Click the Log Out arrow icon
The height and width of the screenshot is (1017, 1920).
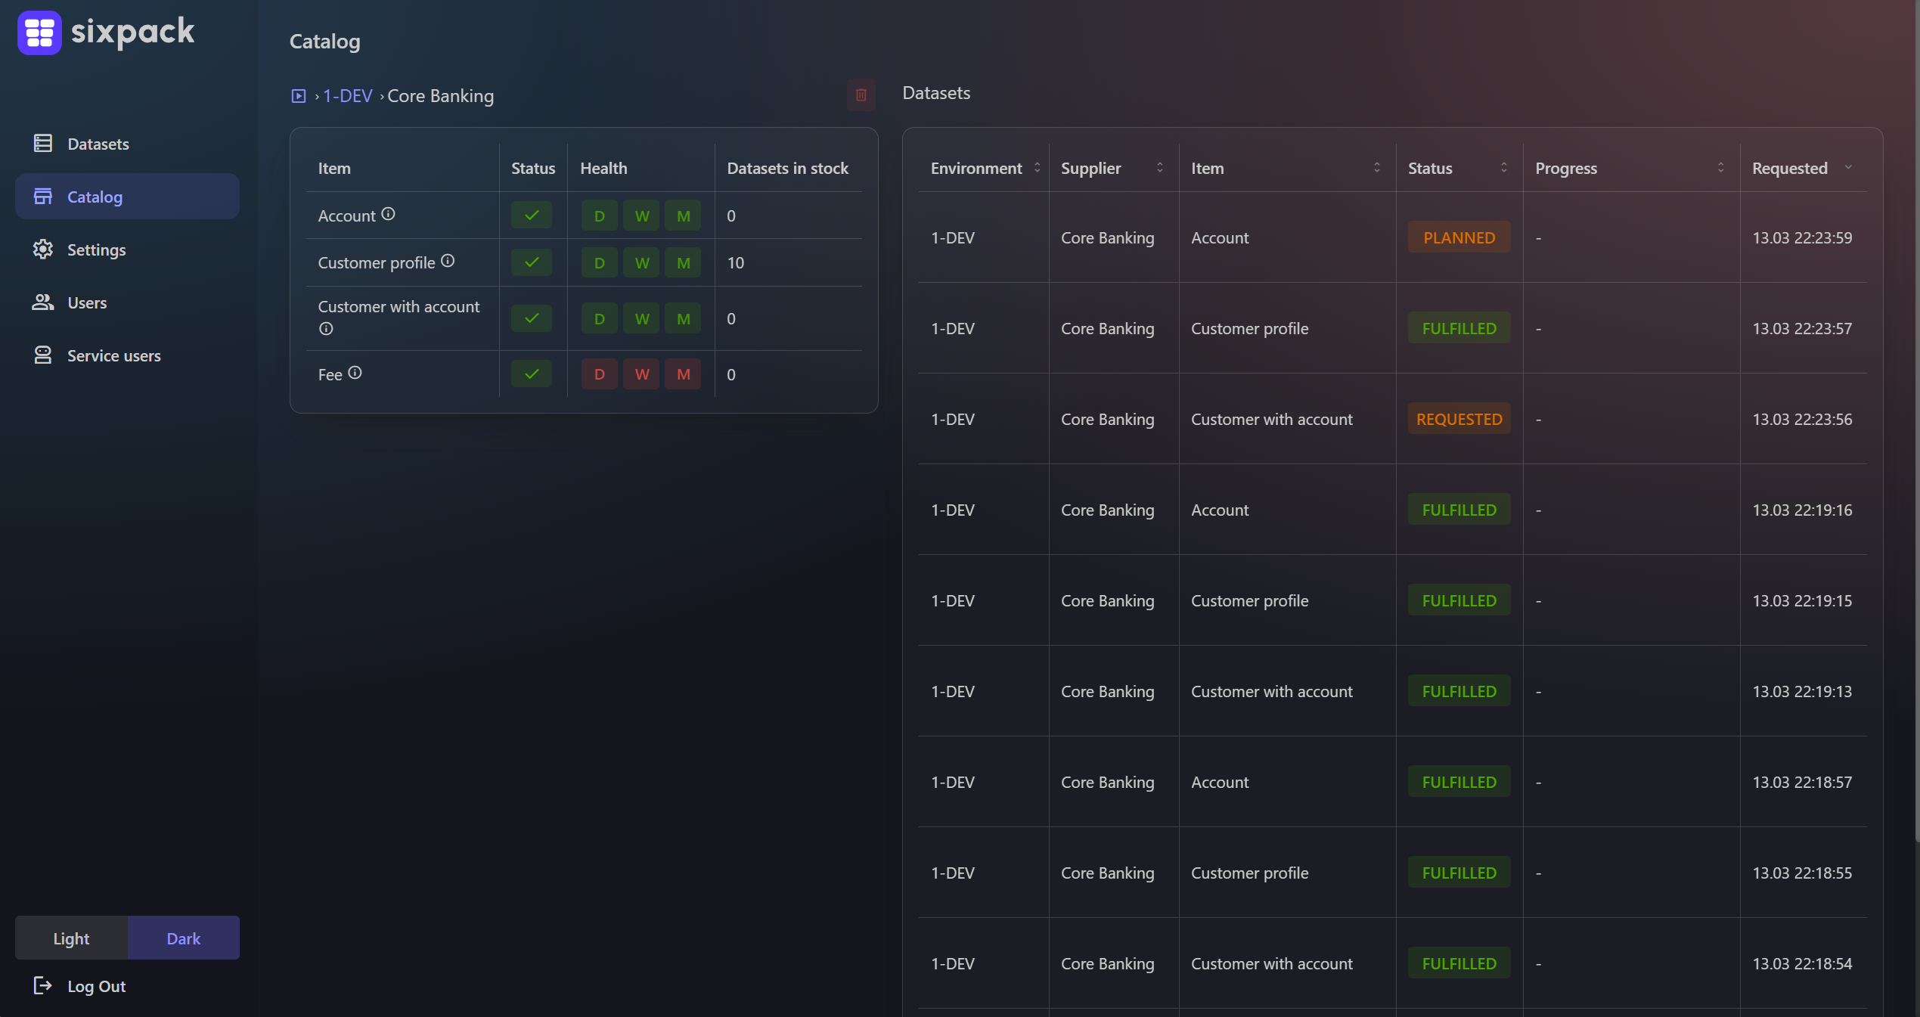pos(42,985)
